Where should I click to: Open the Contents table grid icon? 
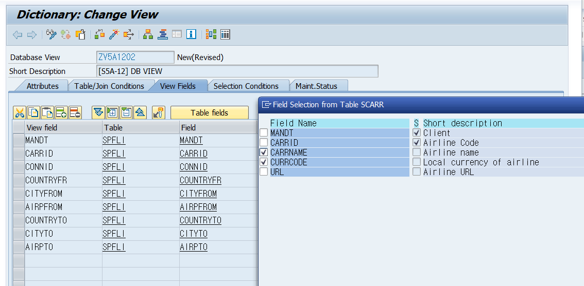[225, 35]
